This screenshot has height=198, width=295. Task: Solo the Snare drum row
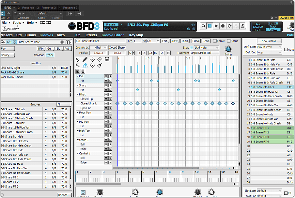(x=110, y=85)
